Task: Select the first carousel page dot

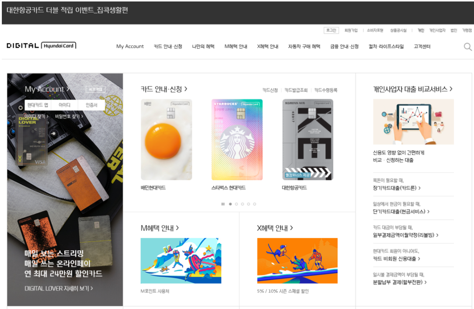Action: point(230,204)
